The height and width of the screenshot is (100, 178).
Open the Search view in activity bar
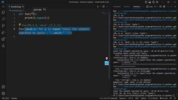[3, 19]
